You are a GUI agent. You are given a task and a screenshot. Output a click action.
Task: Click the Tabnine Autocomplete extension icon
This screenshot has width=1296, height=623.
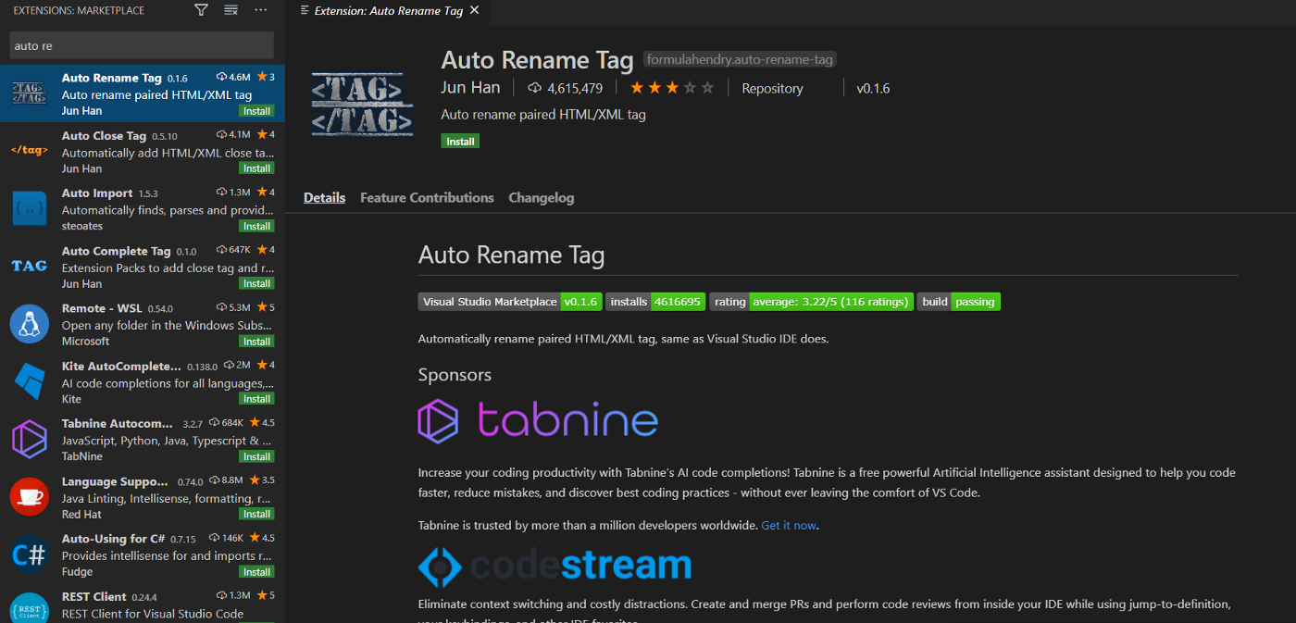click(x=29, y=439)
